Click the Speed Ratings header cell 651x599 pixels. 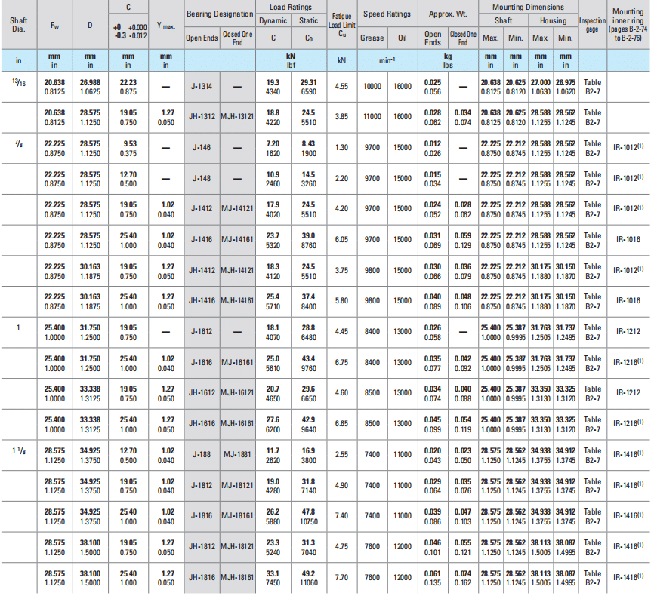(387, 14)
